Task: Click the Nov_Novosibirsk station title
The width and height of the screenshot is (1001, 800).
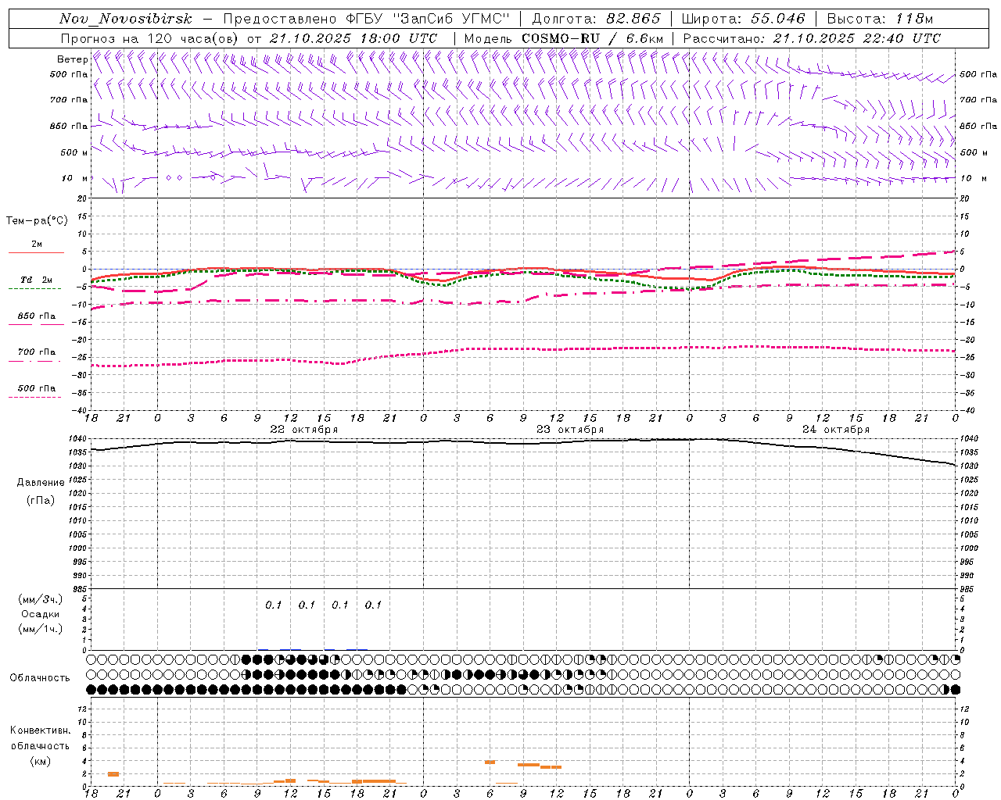Action: [x=125, y=19]
